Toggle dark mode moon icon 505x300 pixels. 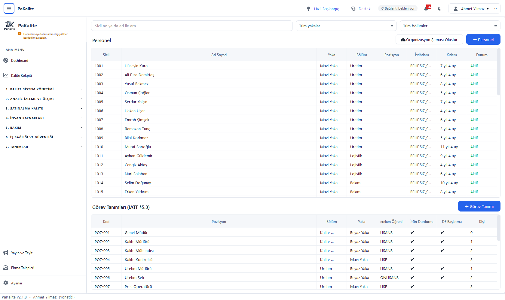pyautogui.click(x=439, y=9)
